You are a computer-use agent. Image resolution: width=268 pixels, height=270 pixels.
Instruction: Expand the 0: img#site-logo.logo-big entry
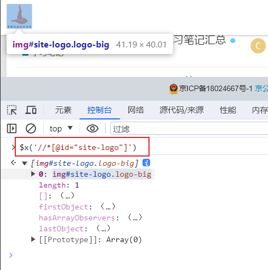tap(33, 174)
